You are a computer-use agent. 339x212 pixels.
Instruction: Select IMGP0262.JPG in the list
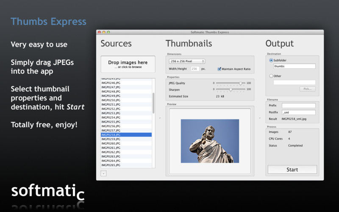tap(126, 152)
